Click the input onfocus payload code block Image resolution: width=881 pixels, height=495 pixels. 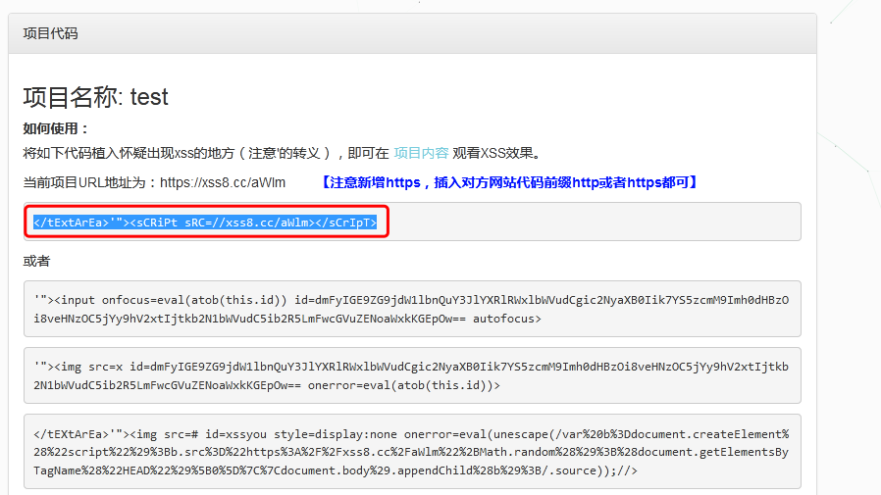pos(412,309)
